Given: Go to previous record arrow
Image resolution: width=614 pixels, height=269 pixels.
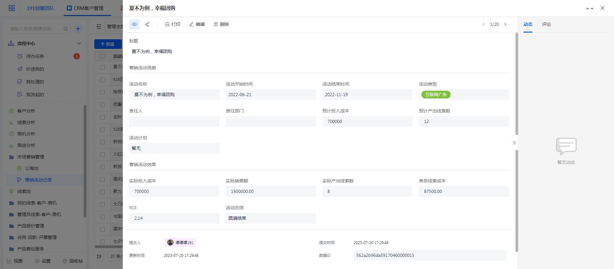Looking at the screenshot, I should pyautogui.click(x=484, y=24).
